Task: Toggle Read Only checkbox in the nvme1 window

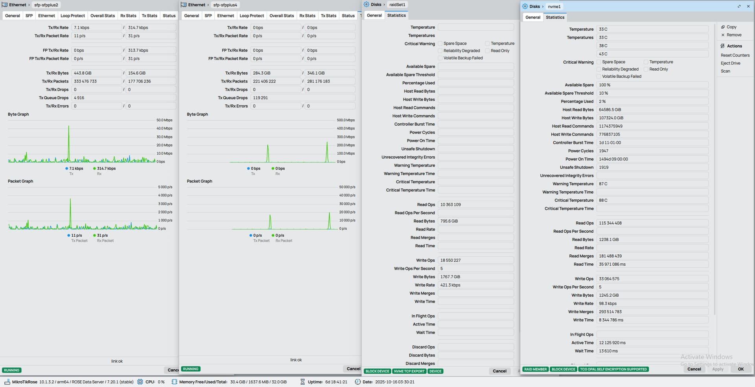Action: tap(646, 69)
